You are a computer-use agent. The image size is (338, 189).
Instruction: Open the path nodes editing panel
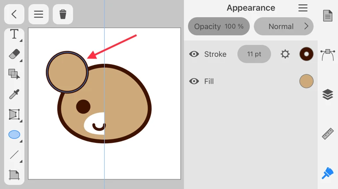click(x=327, y=55)
